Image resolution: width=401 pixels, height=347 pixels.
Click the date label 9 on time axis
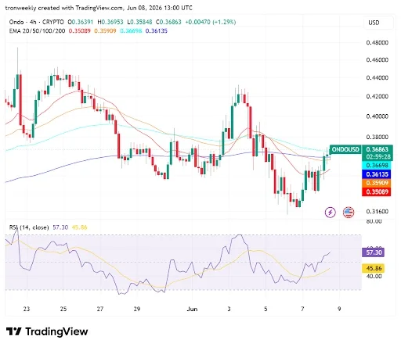click(x=339, y=309)
